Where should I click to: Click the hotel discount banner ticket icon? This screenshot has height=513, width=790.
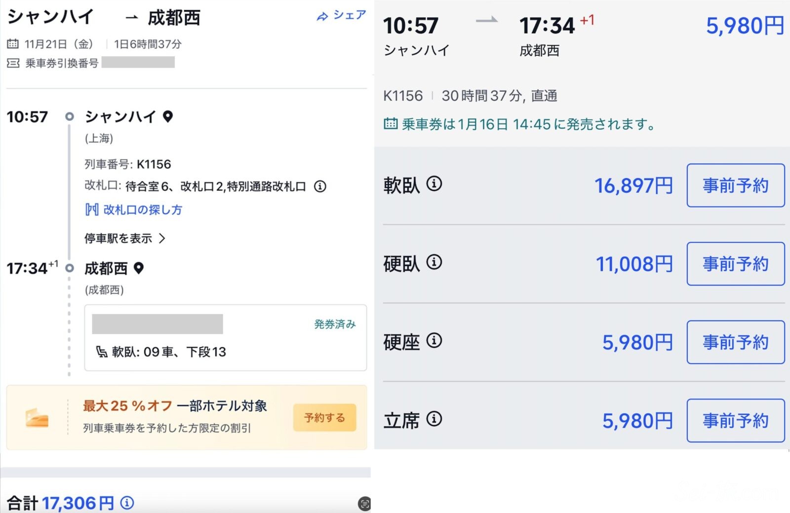click(37, 418)
